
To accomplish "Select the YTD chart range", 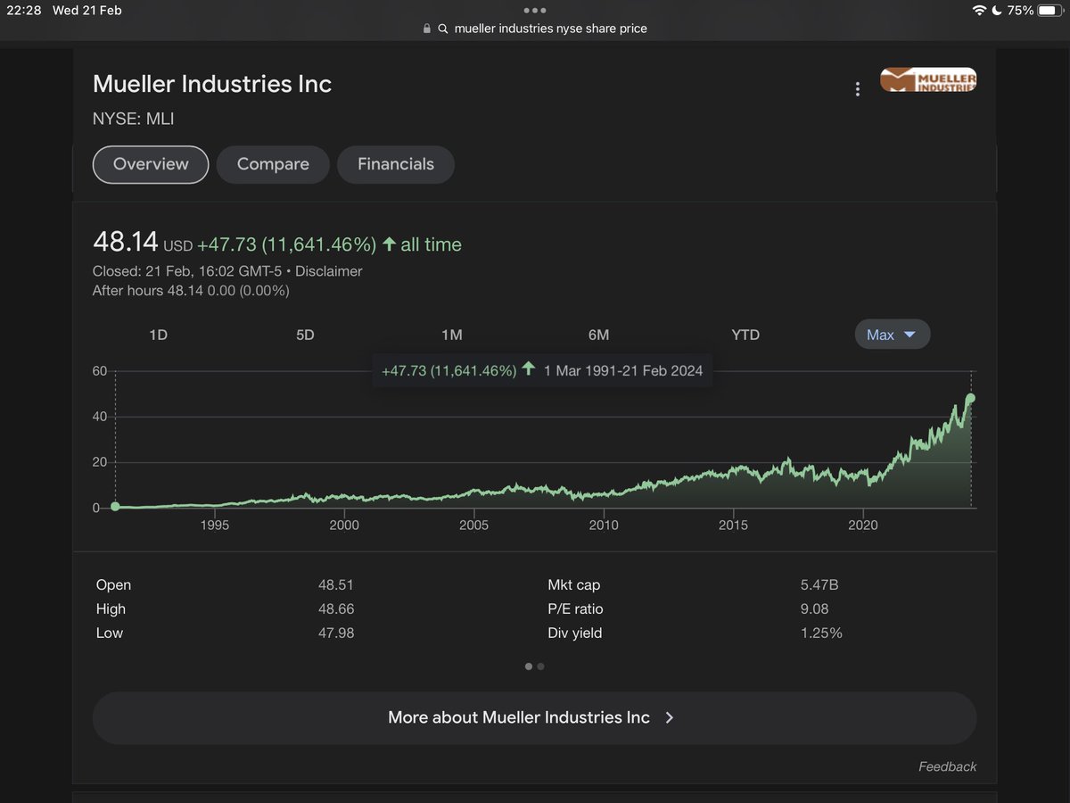I will tap(745, 335).
